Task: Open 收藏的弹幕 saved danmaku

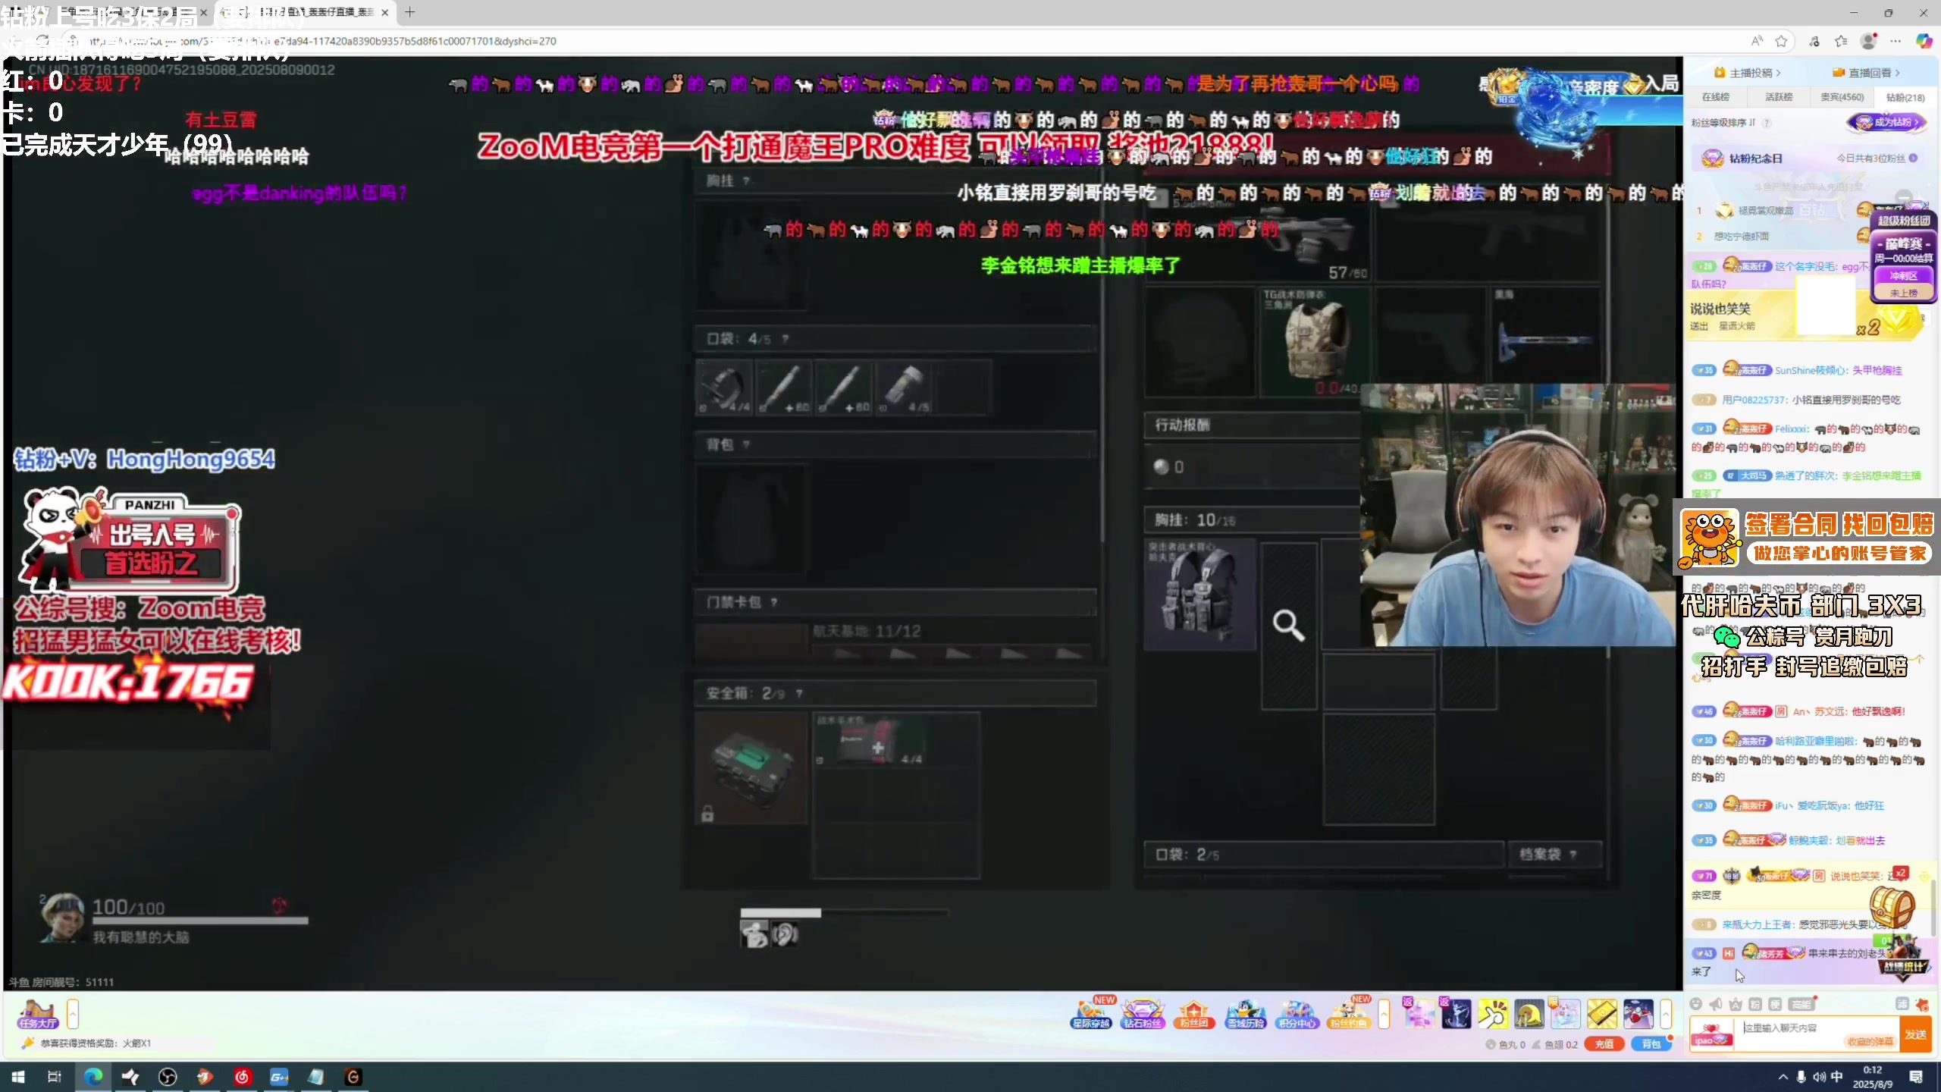Action: 1870,1042
